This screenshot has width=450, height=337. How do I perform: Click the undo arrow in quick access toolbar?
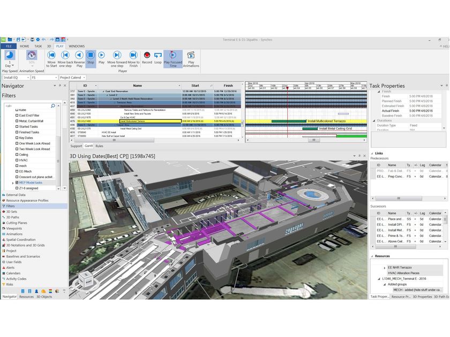click(x=43, y=40)
